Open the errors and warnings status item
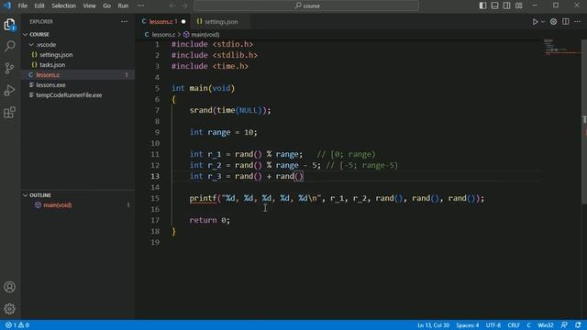Screen dimensions: 587x330 (17, 325)
